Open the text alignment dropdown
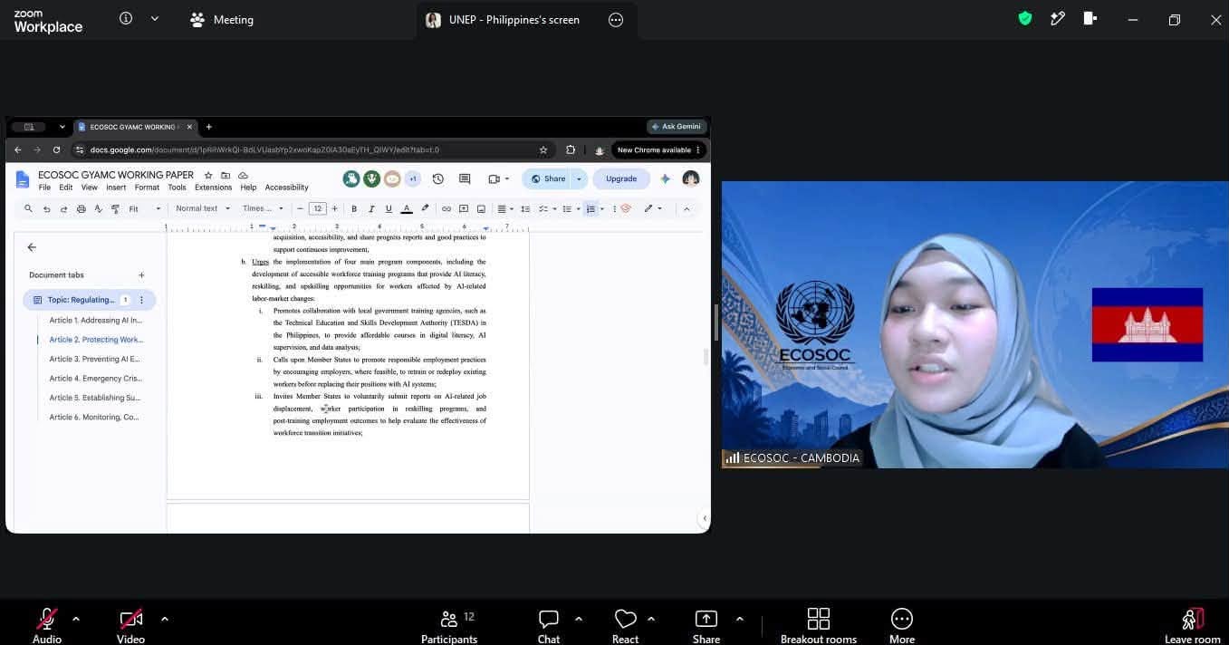This screenshot has width=1229, height=645. [505, 208]
